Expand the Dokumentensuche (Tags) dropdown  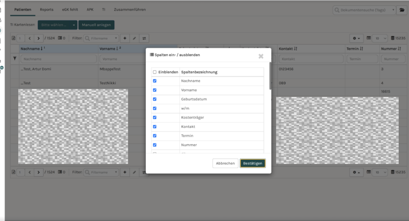[x=394, y=10]
